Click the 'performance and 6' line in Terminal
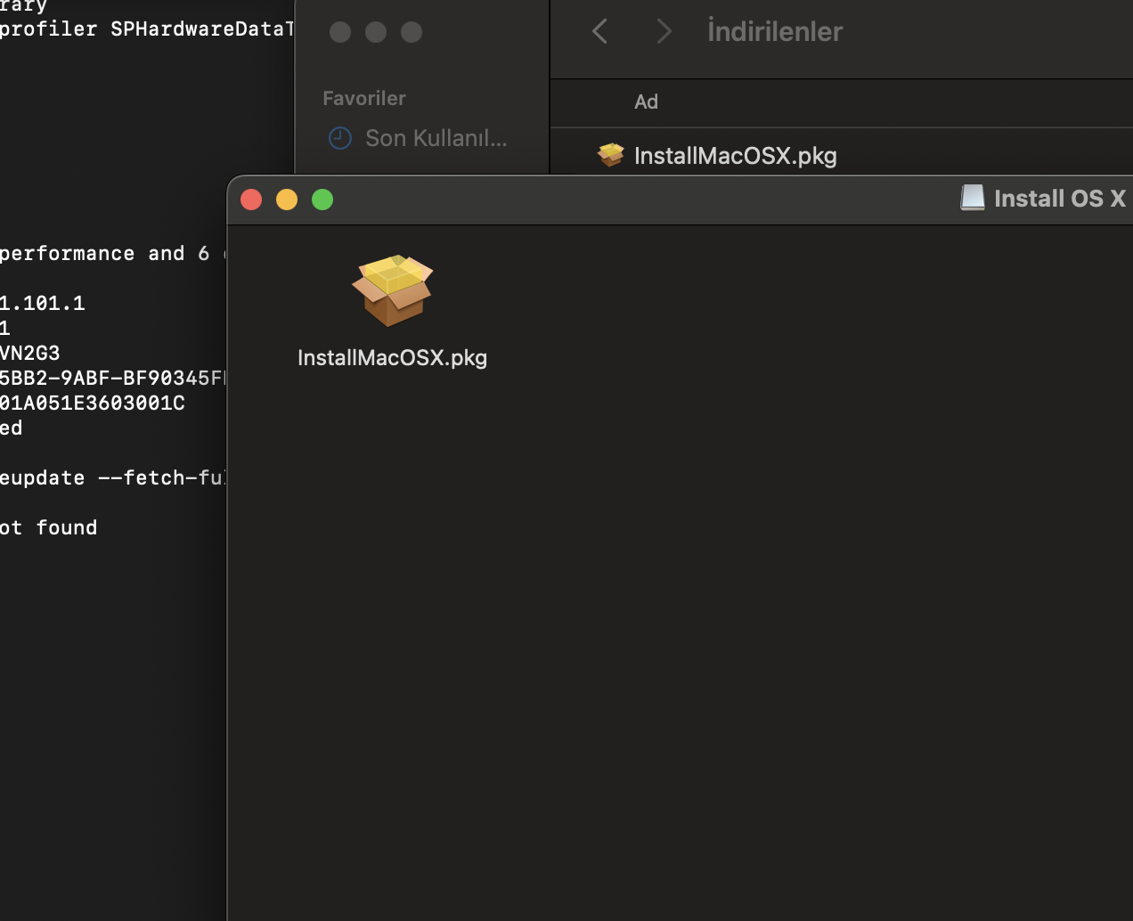Viewport: 1133px width, 921px height. click(105, 254)
